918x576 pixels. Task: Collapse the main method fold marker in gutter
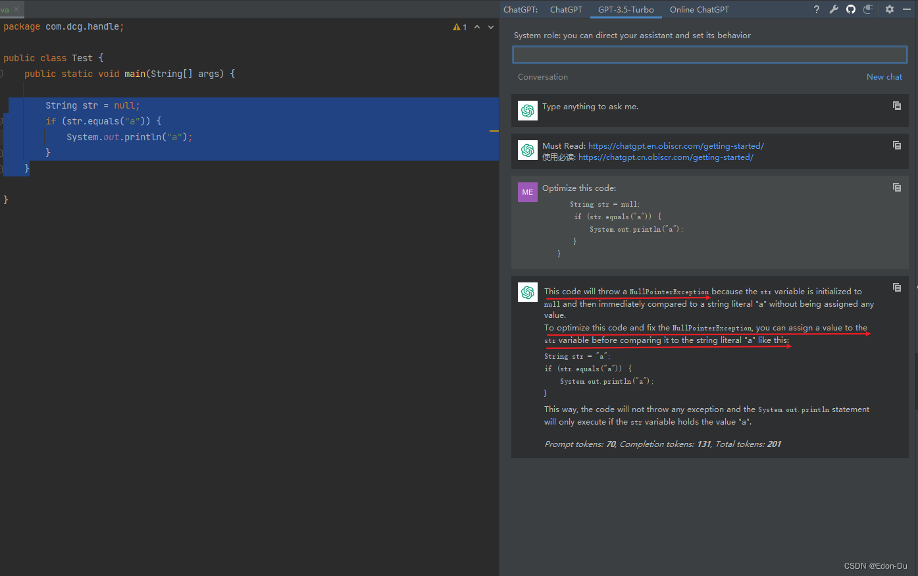click(x=1, y=74)
